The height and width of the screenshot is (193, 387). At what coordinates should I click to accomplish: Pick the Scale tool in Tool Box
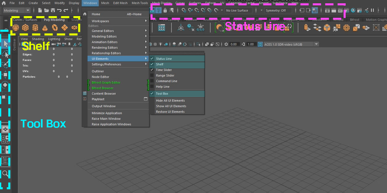(x=5, y=95)
